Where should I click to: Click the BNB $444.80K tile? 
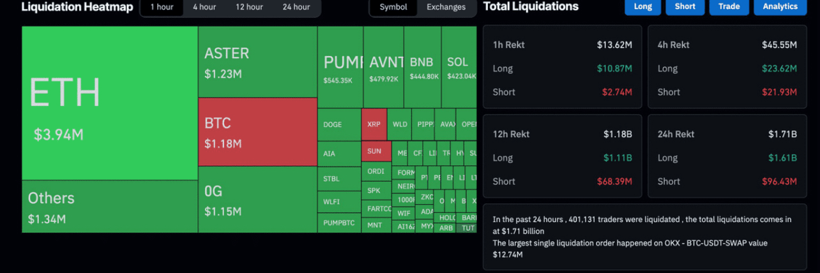click(421, 67)
